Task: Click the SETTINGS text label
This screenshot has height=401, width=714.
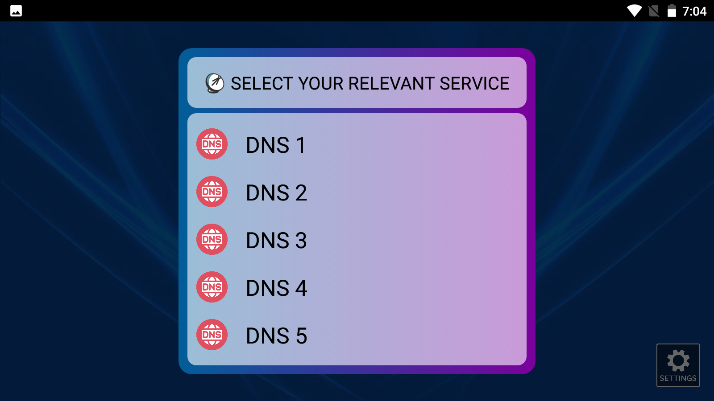Action: [678, 378]
